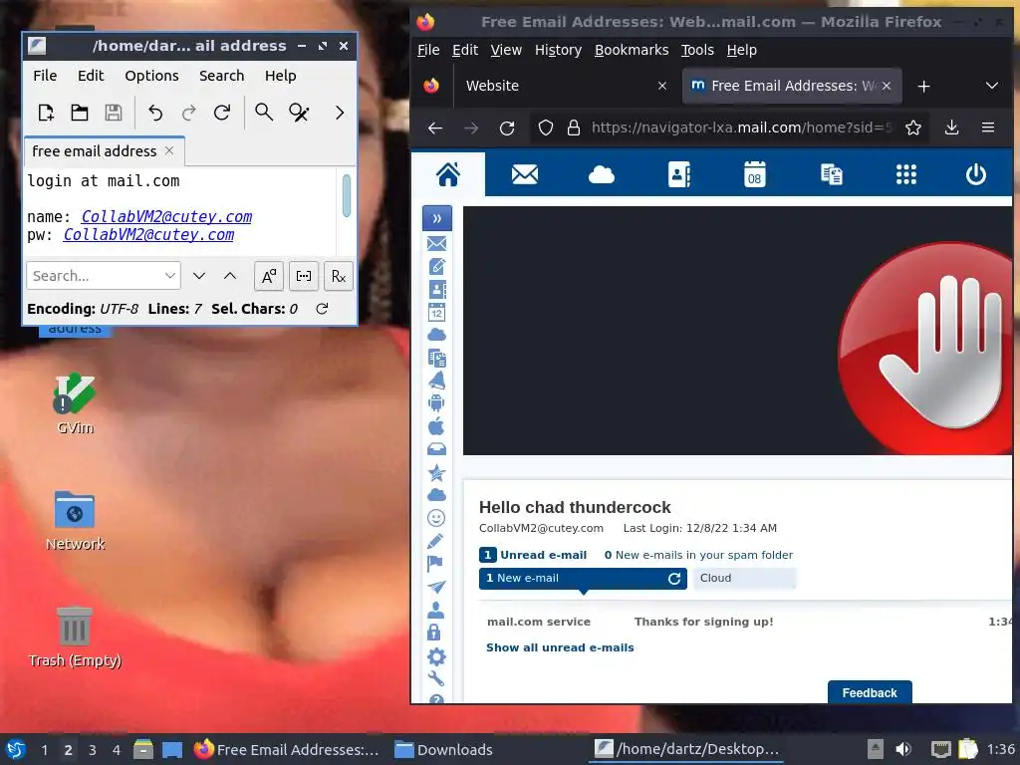Open the E-mail envelope in mail.com navbar
The width and height of the screenshot is (1020, 765).
[x=524, y=174]
